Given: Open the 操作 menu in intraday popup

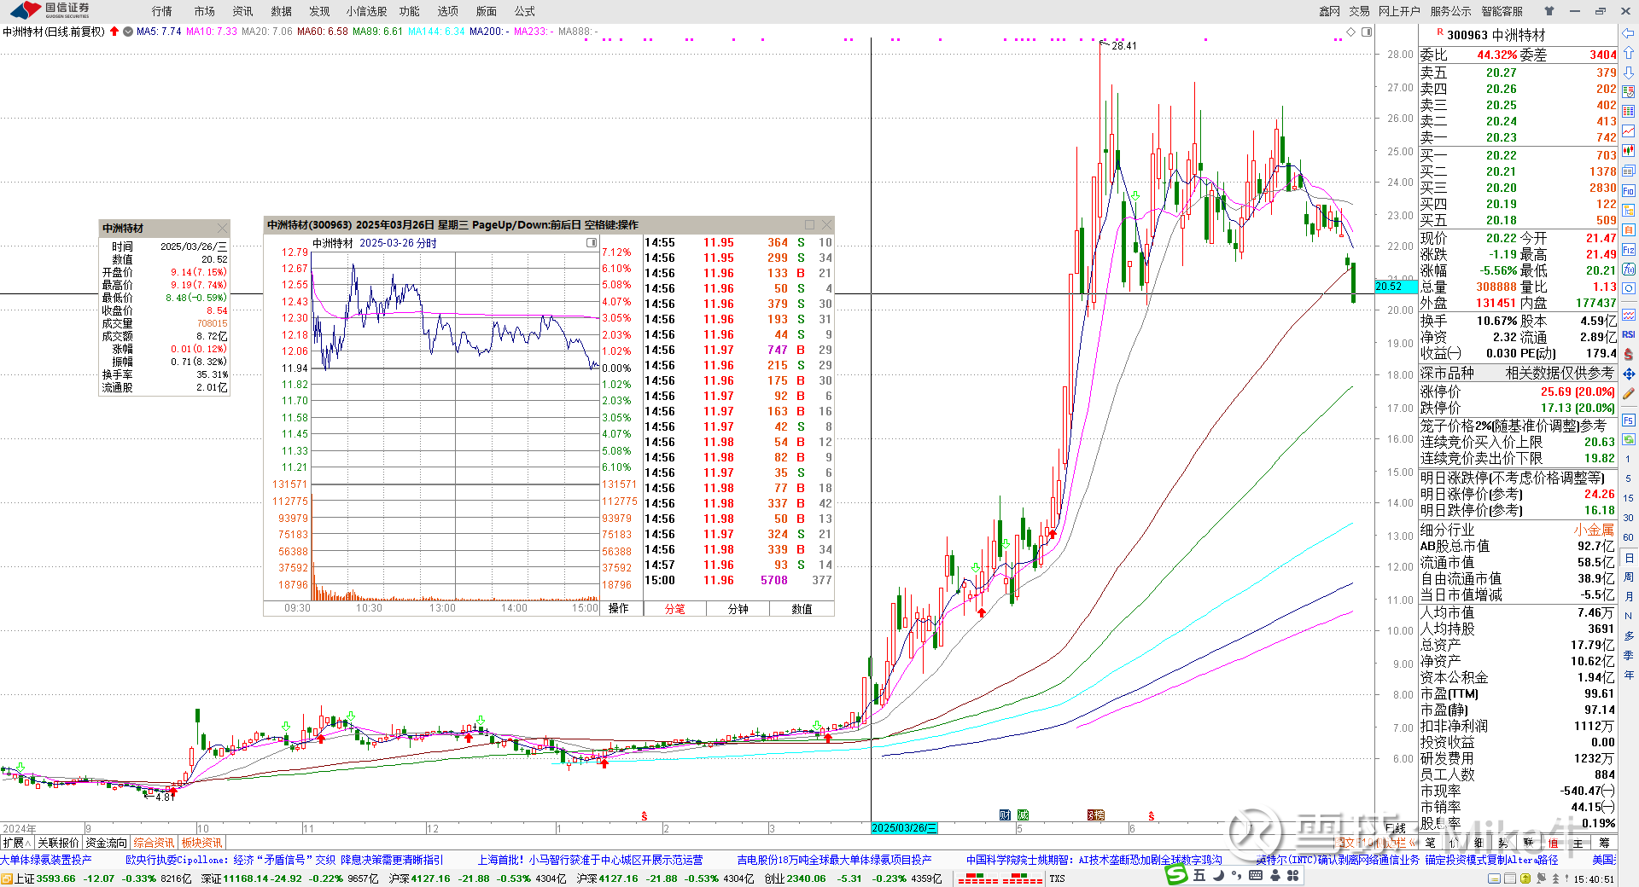Looking at the screenshot, I should pyautogui.click(x=619, y=608).
